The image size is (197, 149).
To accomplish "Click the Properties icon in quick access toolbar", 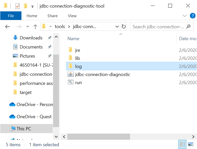I will (17, 6).
